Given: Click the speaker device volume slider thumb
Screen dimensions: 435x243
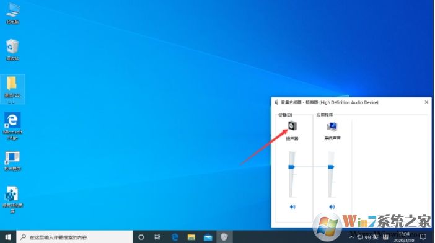Looking at the screenshot, I should point(292,167).
